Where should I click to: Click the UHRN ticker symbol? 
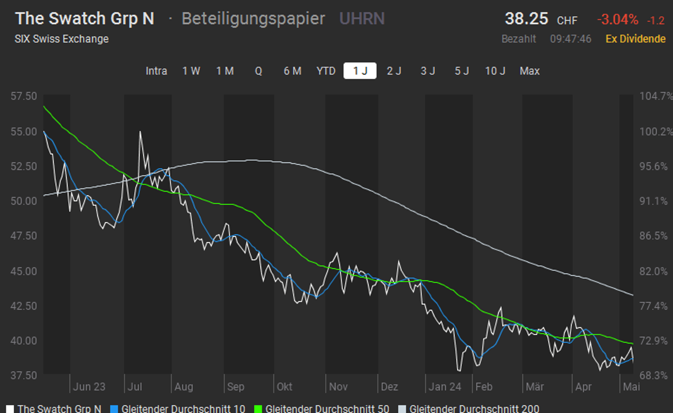click(362, 19)
